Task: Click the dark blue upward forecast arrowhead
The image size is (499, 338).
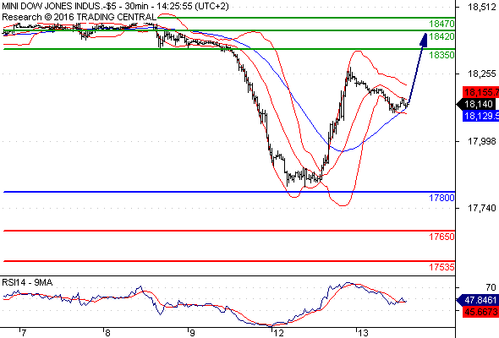Action: pyautogui.click(x=424, y=39)
